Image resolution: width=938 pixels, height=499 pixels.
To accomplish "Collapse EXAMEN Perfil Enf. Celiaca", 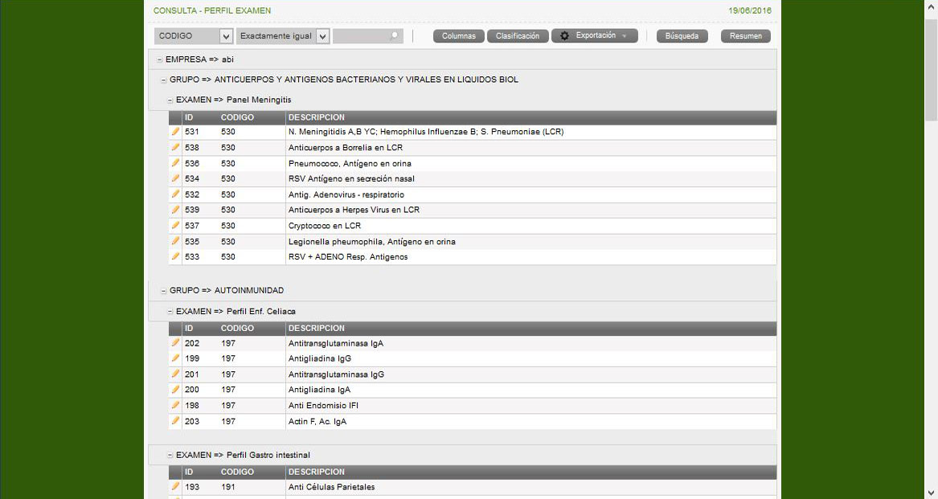I will 170,312.
